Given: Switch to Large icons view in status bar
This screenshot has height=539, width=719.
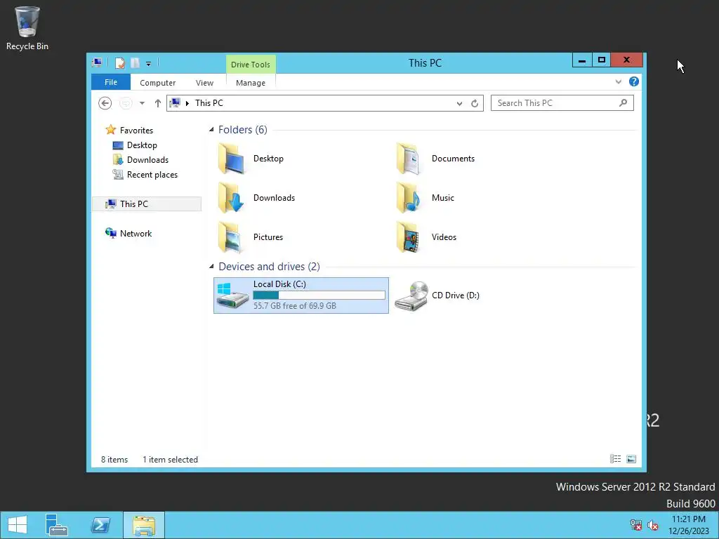Looking at the screenshot, I should (x=631, y=459).
